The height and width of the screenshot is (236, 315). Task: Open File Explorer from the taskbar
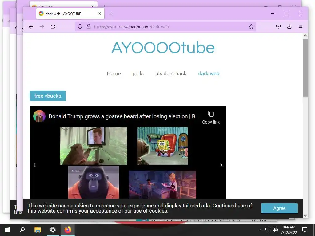(38, 230)
